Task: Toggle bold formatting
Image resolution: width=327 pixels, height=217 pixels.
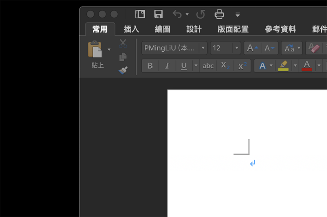Action: (150, 66)
